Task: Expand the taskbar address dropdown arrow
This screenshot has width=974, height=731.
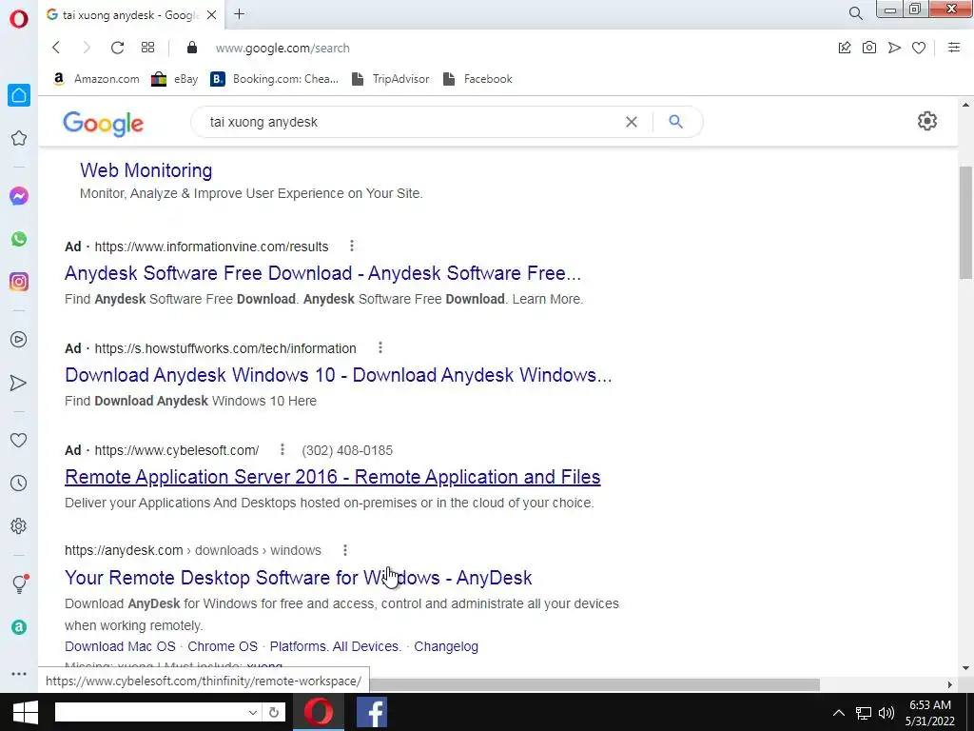Action: [x=252, y=712]
